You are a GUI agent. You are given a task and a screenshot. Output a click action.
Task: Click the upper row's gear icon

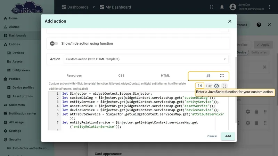[x=248, y=112]
